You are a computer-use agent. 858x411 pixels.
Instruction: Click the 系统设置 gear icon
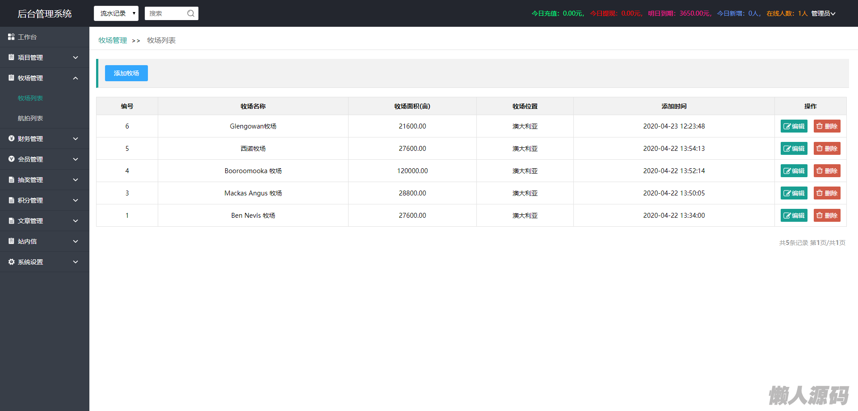(11, 262)
